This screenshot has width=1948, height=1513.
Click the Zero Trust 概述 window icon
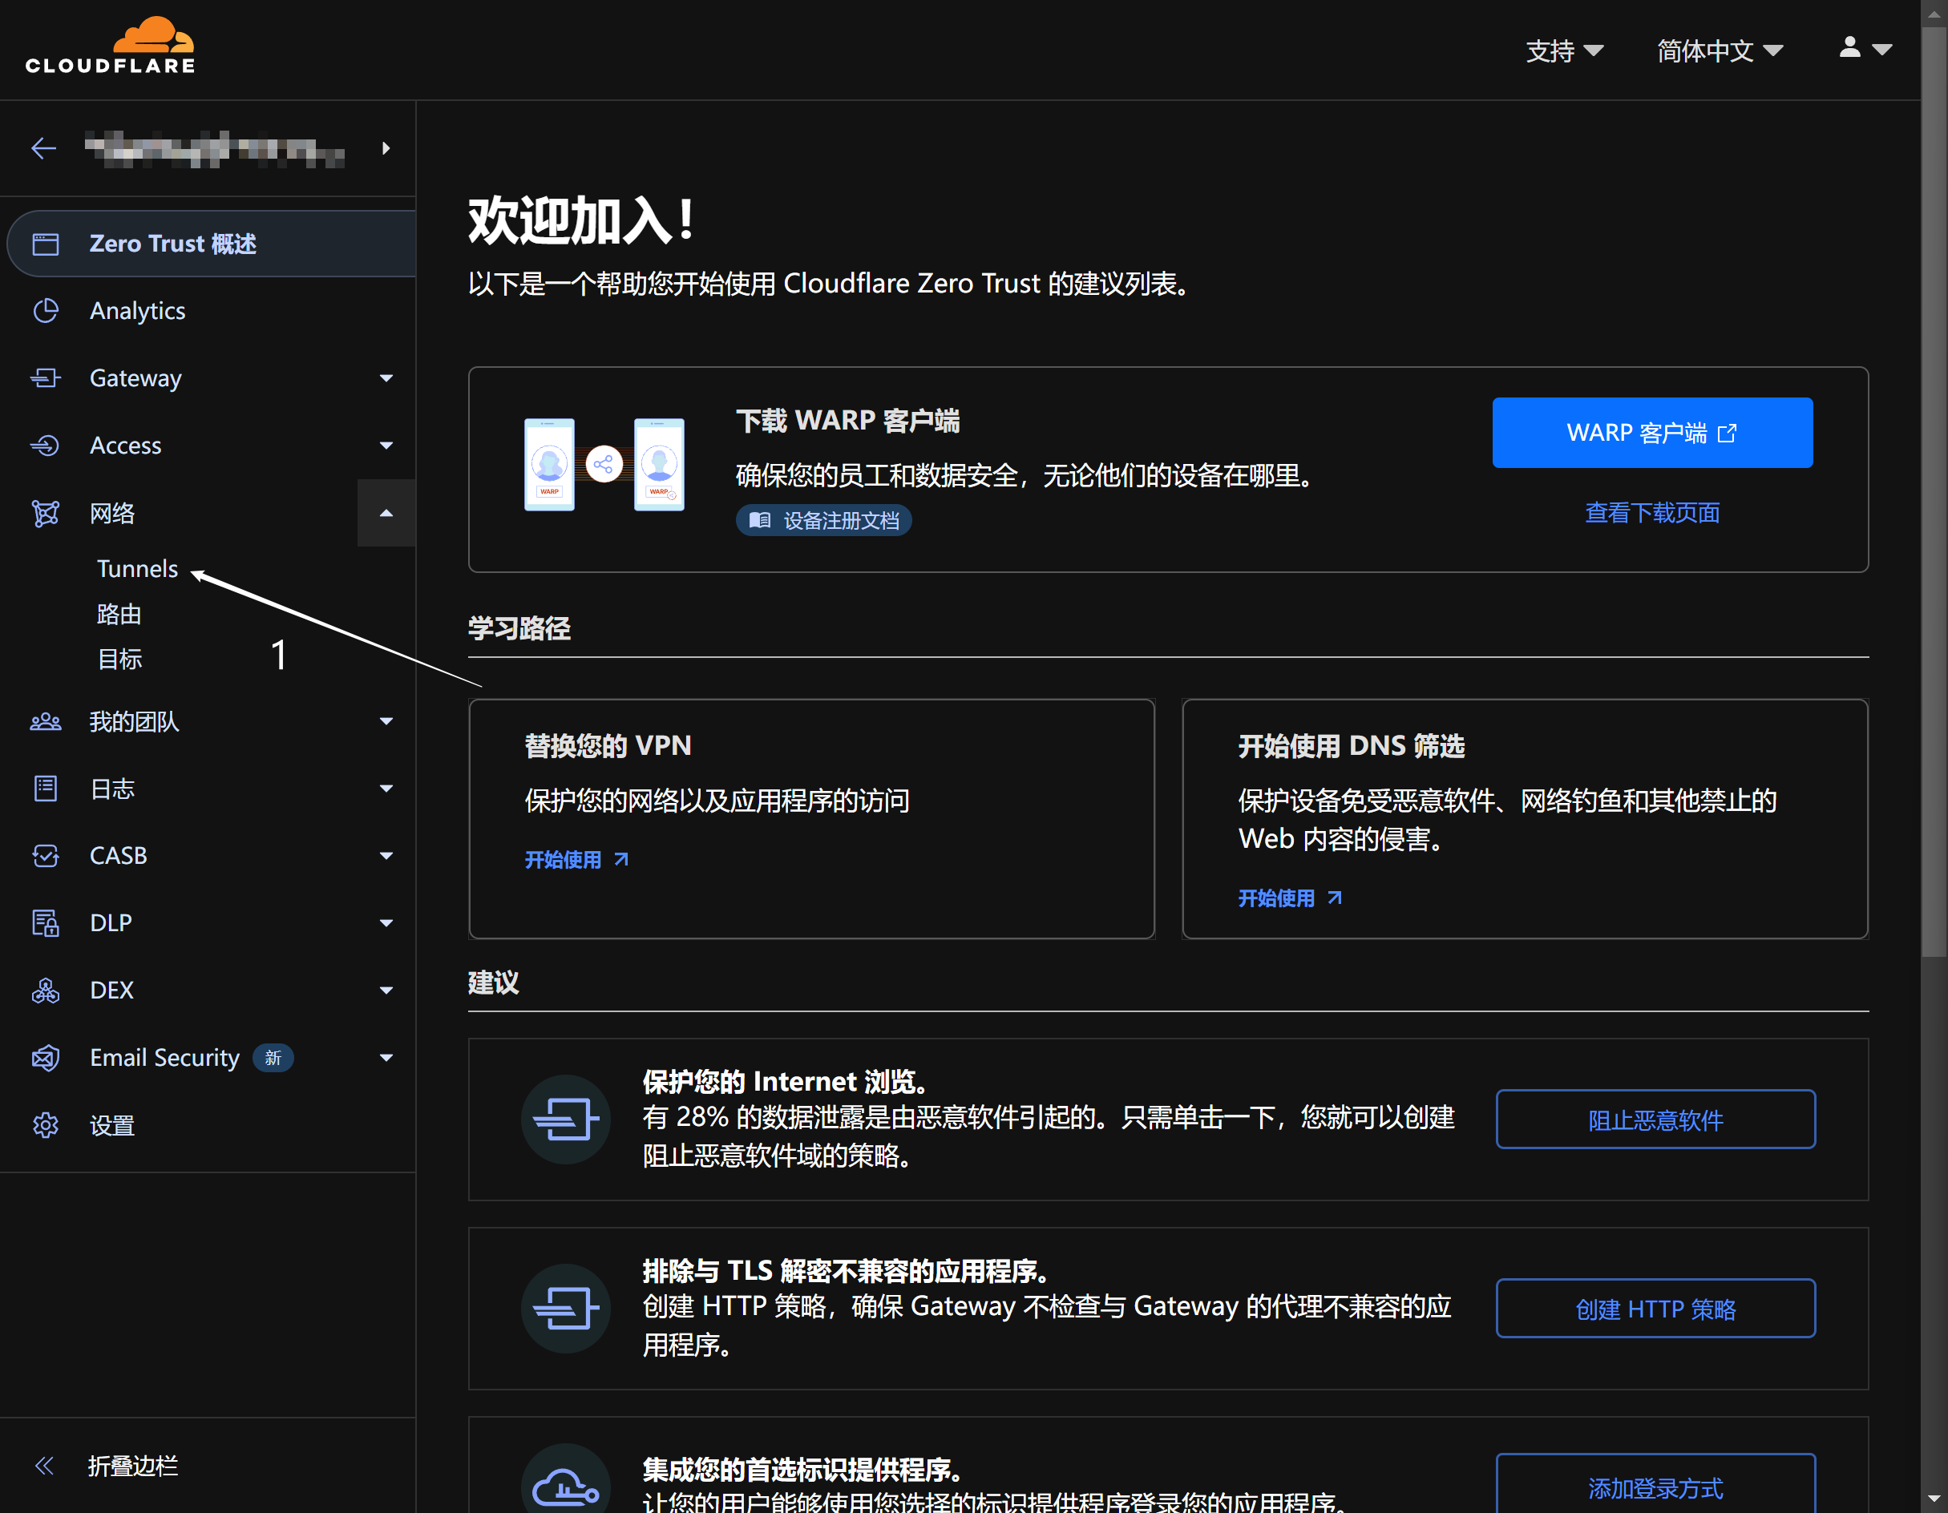point(46,244)
